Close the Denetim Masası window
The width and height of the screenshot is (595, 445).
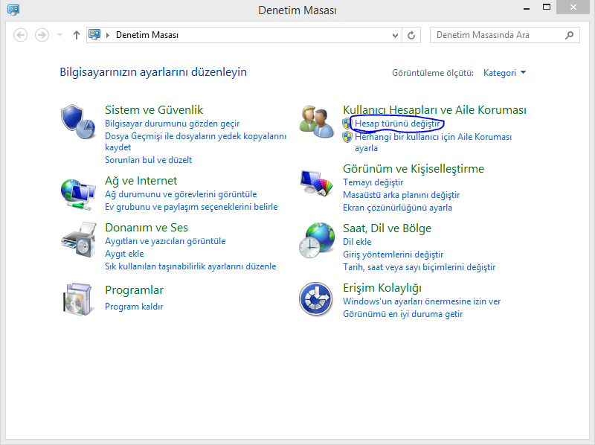(x=573, y=7)
